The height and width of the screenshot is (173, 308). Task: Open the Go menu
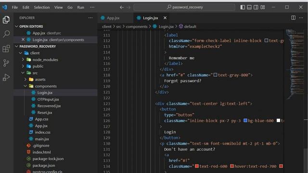70,7
